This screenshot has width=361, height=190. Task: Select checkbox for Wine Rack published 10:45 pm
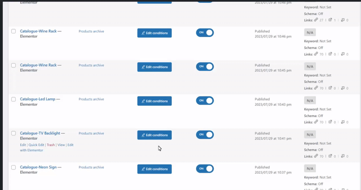point(14,65)
